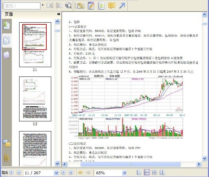
Task: Click the status bar text 就绪
Action: [x=5, y=172]
